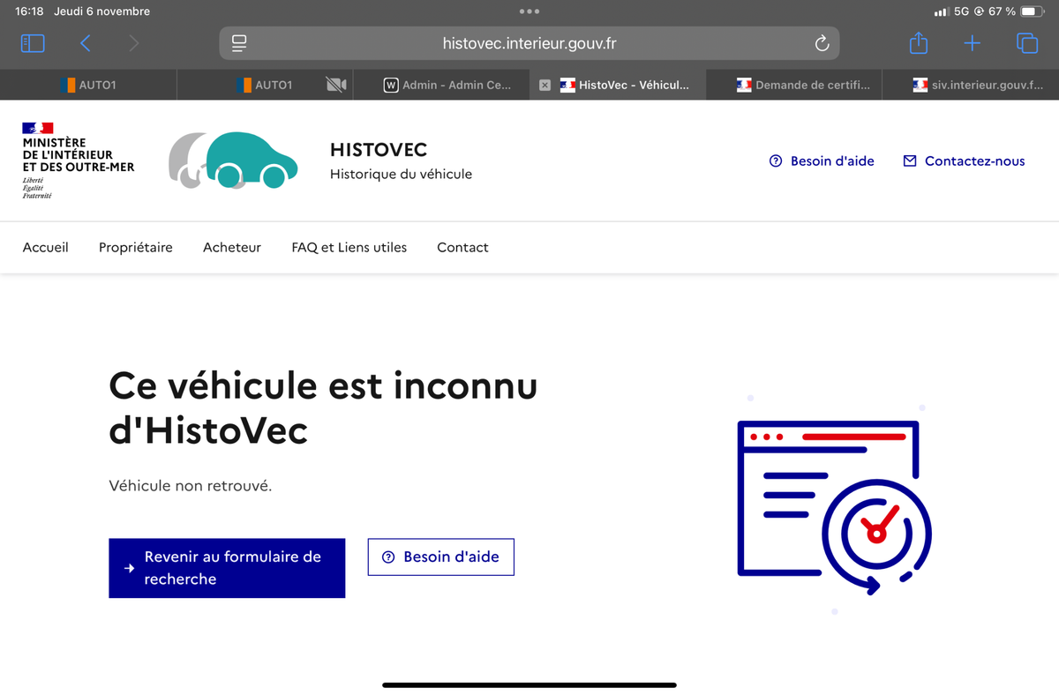Go back using the back arrow
The height and width of the screenshot is (695, 1059).
coord(86,43)
